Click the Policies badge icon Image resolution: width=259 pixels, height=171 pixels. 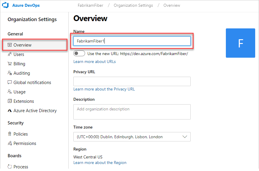[x=10, y=134]
